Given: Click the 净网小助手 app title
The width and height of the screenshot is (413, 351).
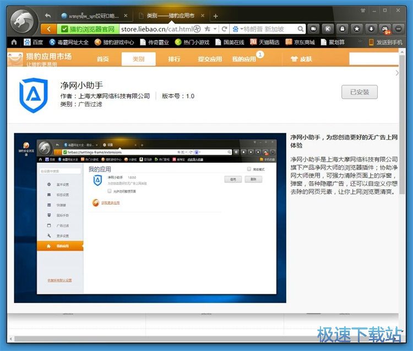Looking at the screenshot, I should click(x=81, y=85).
